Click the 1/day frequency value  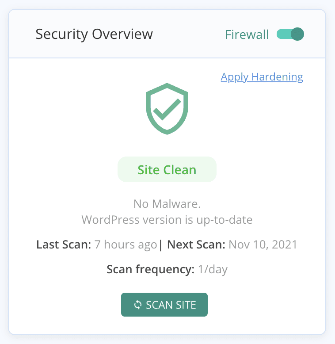point(213,269)
